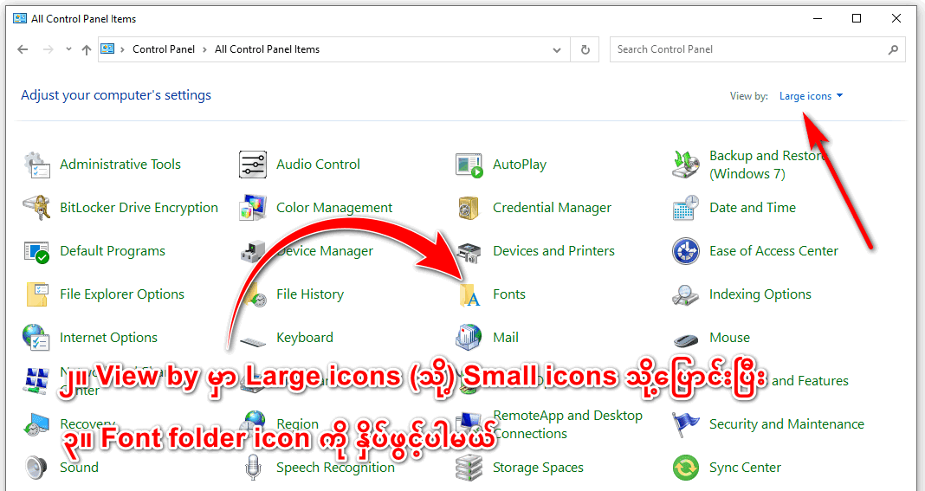Minimize the Control Panel window

[x=818, y=19]
